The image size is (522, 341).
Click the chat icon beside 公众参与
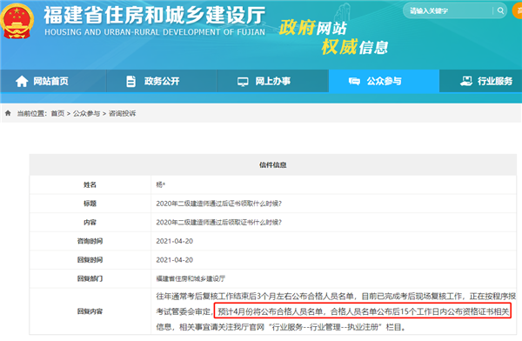pyautogui.click(x=354, y=81)
